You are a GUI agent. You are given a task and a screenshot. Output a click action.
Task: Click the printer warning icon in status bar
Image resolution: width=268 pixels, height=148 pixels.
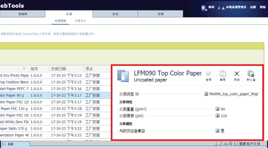tap(236, 144)
